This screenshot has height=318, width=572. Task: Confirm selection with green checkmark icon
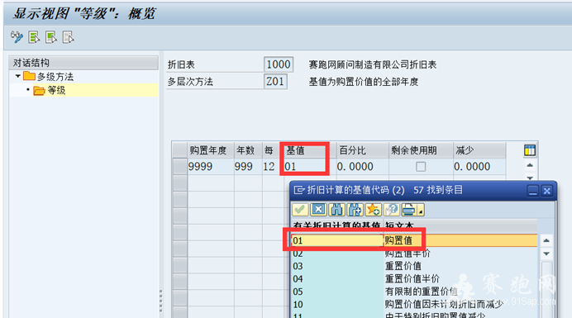point(300,210)
